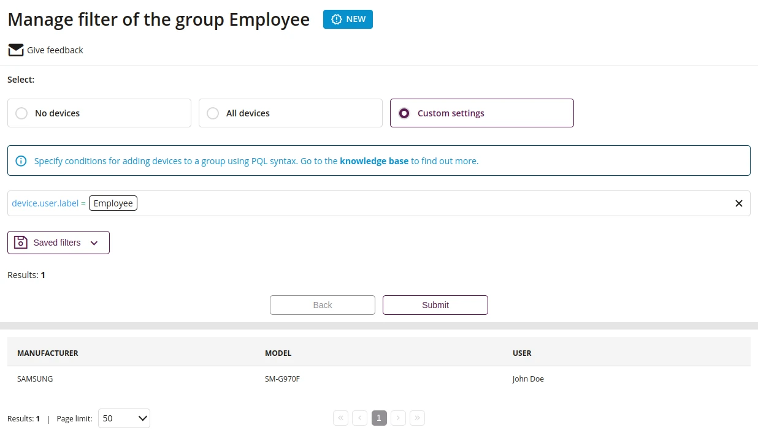The height and width of the screenshot is (441, 758).
Task: Click the SM-G970F model cell
Action: pyautogui.click(x=282, y=379)
